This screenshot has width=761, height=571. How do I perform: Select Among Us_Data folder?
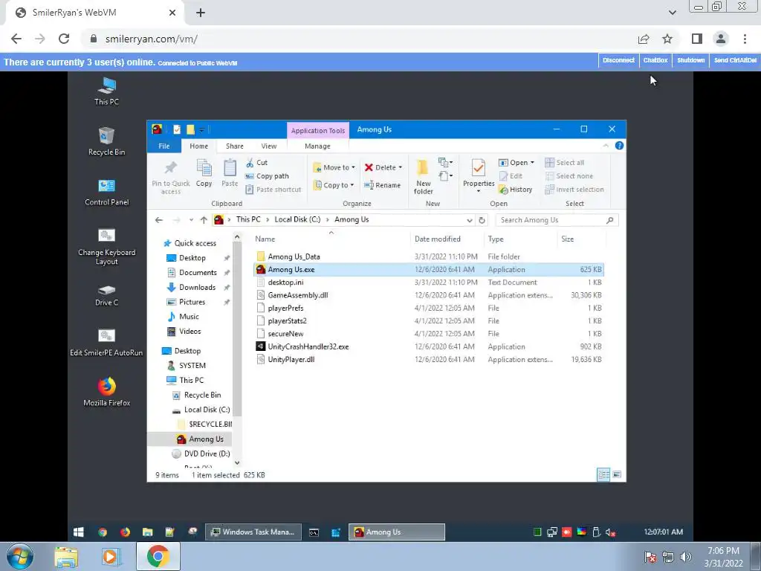294,257
